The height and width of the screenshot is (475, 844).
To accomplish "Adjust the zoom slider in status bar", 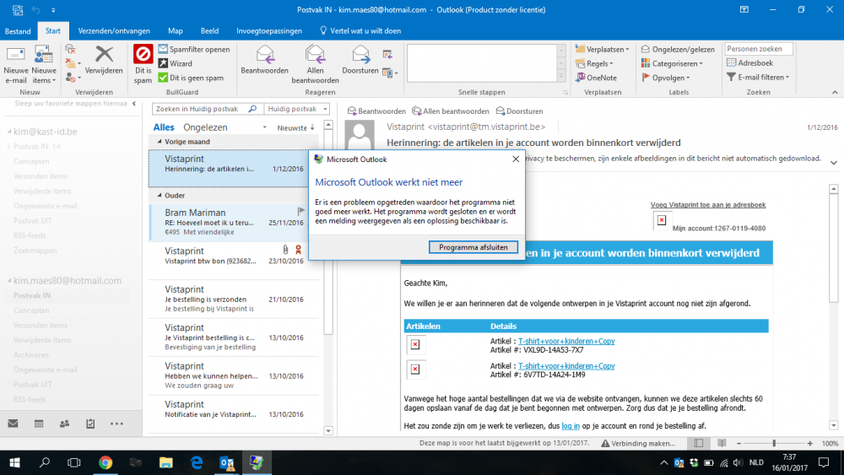I will [774, 443].
